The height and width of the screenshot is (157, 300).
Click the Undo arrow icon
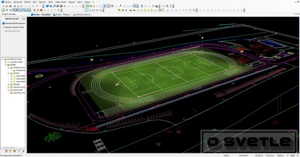(37, 6)
